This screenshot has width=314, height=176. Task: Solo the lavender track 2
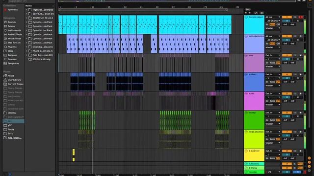point(295,36)
